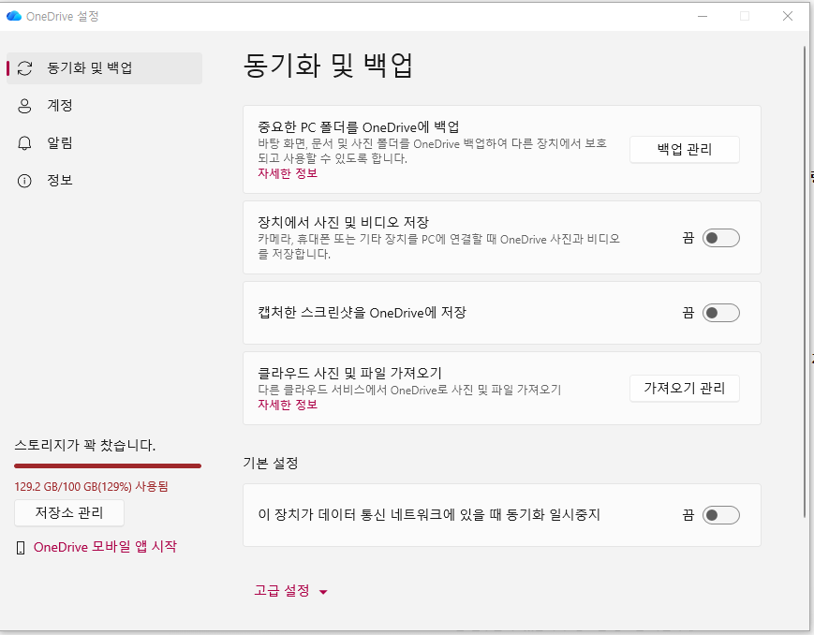The image size is (814, 635).
Task: Toggle 장치에서 사진 및 비디오 저장 switch
Action: point(721,238)
